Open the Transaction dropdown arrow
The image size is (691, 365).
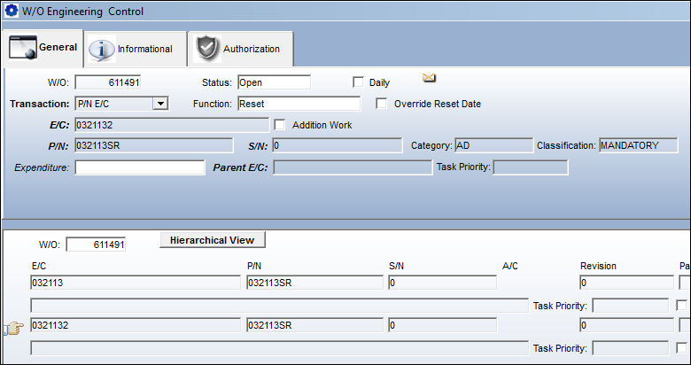(160, 104)
